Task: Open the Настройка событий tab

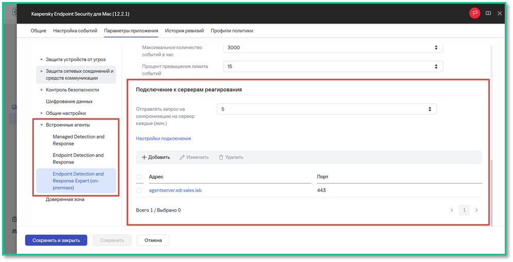Action: (x=75, y=31)
